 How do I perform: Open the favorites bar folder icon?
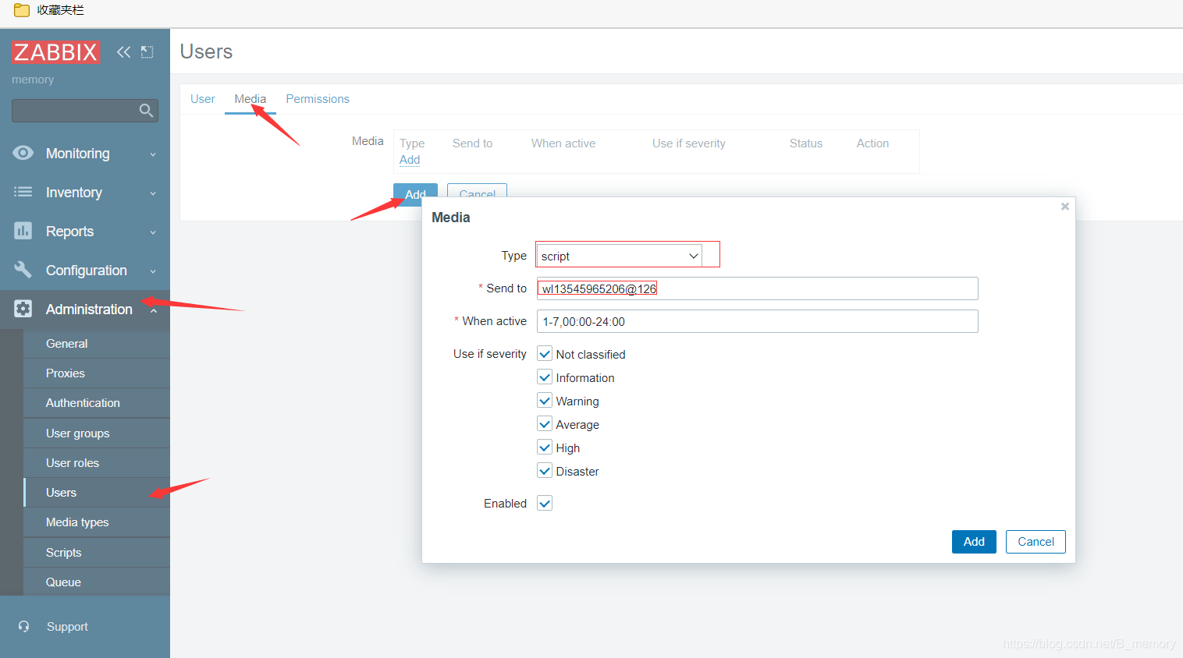tap(22, 10)
